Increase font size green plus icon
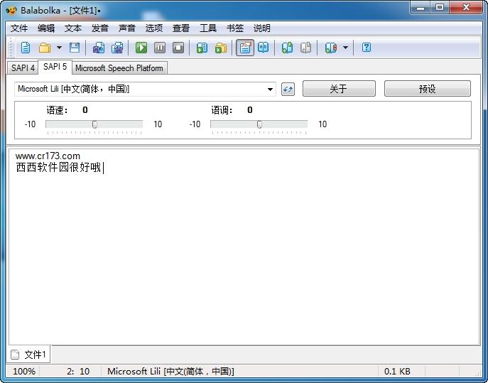This screenshot has width=488, height=383. 287,48
